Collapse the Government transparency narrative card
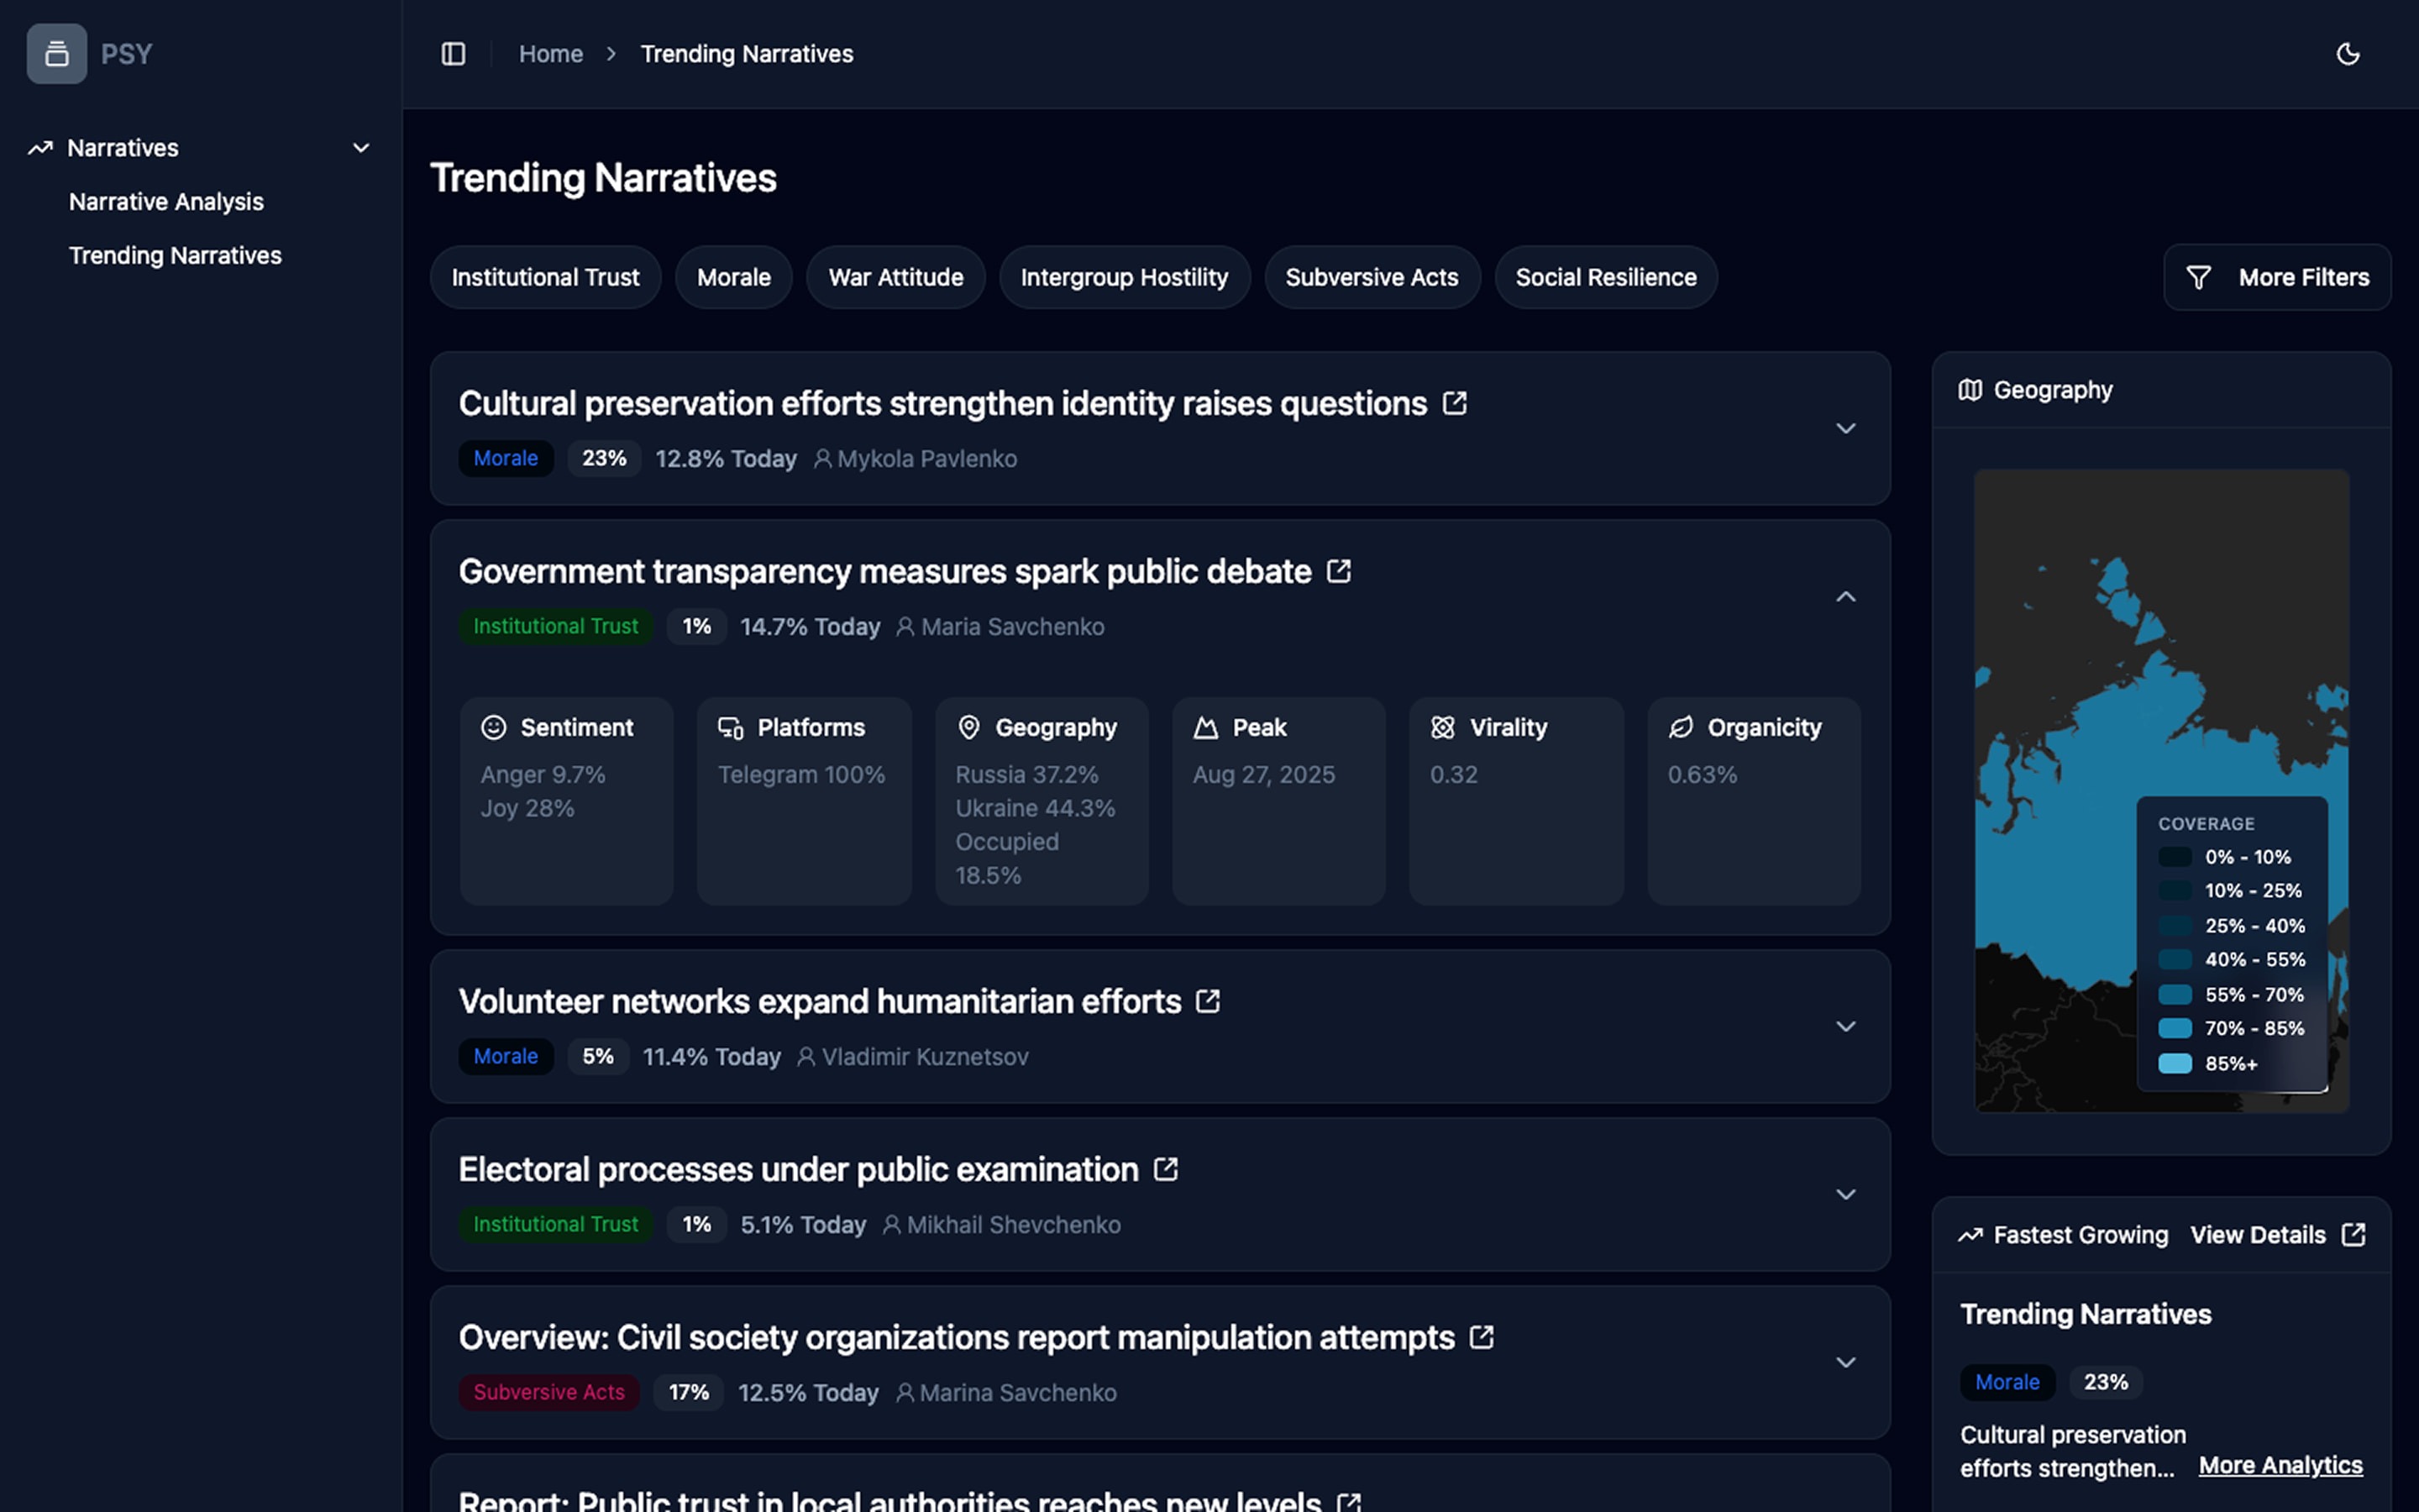Viewport: 2419px width, 1512px height. click(x=1845, y=597)
